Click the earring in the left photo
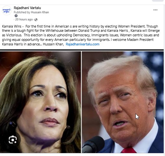The width and height of the screenshot is (165, 156). pos(68,127)
